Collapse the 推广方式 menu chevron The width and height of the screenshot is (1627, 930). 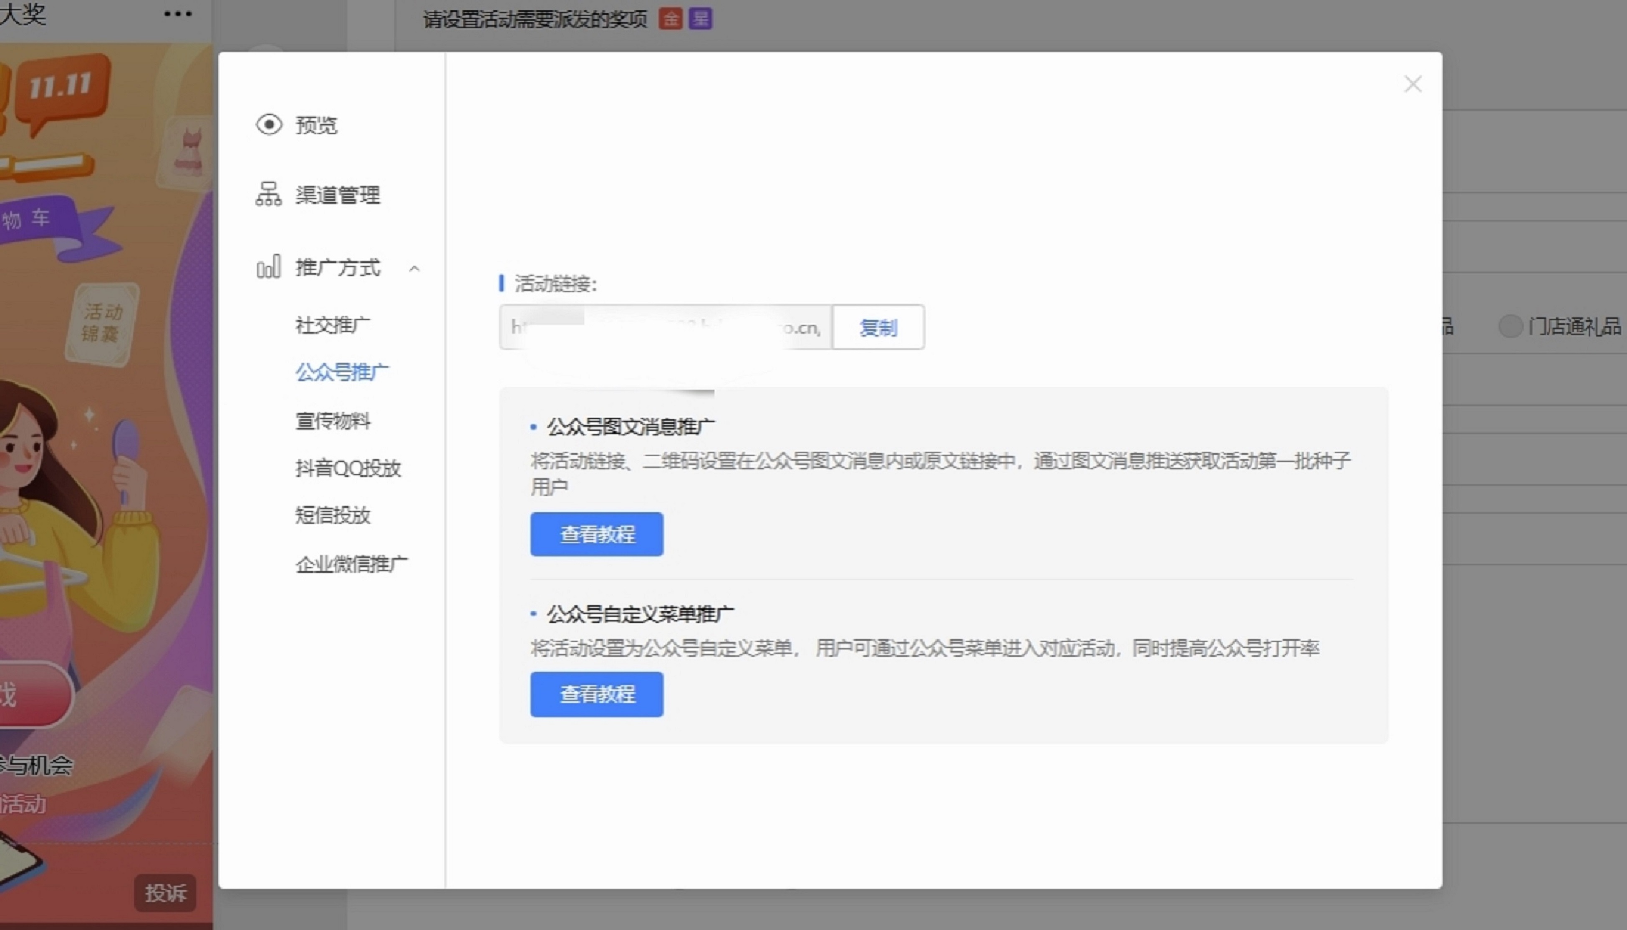(414, 269)
